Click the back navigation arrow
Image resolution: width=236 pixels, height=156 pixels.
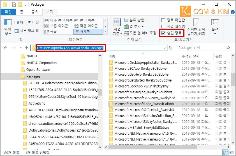click(6, 48)
